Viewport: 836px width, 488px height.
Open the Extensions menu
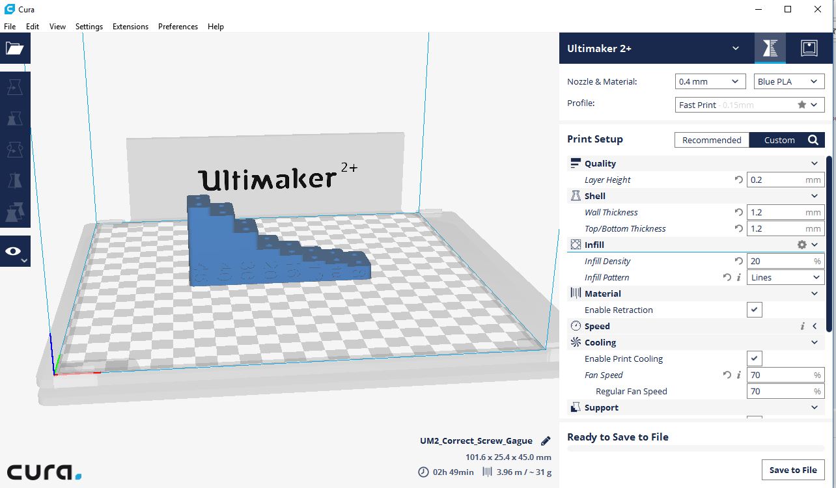130,27
